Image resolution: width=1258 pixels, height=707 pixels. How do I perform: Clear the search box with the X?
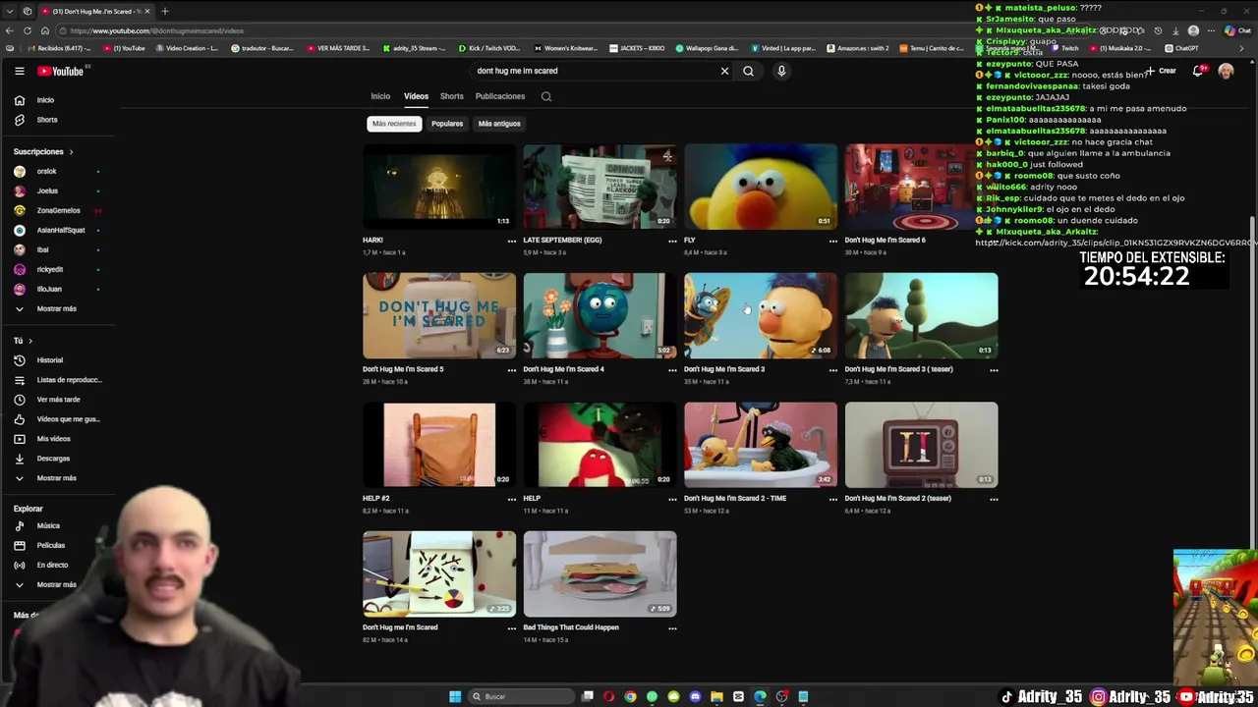[x=724, y=71]
